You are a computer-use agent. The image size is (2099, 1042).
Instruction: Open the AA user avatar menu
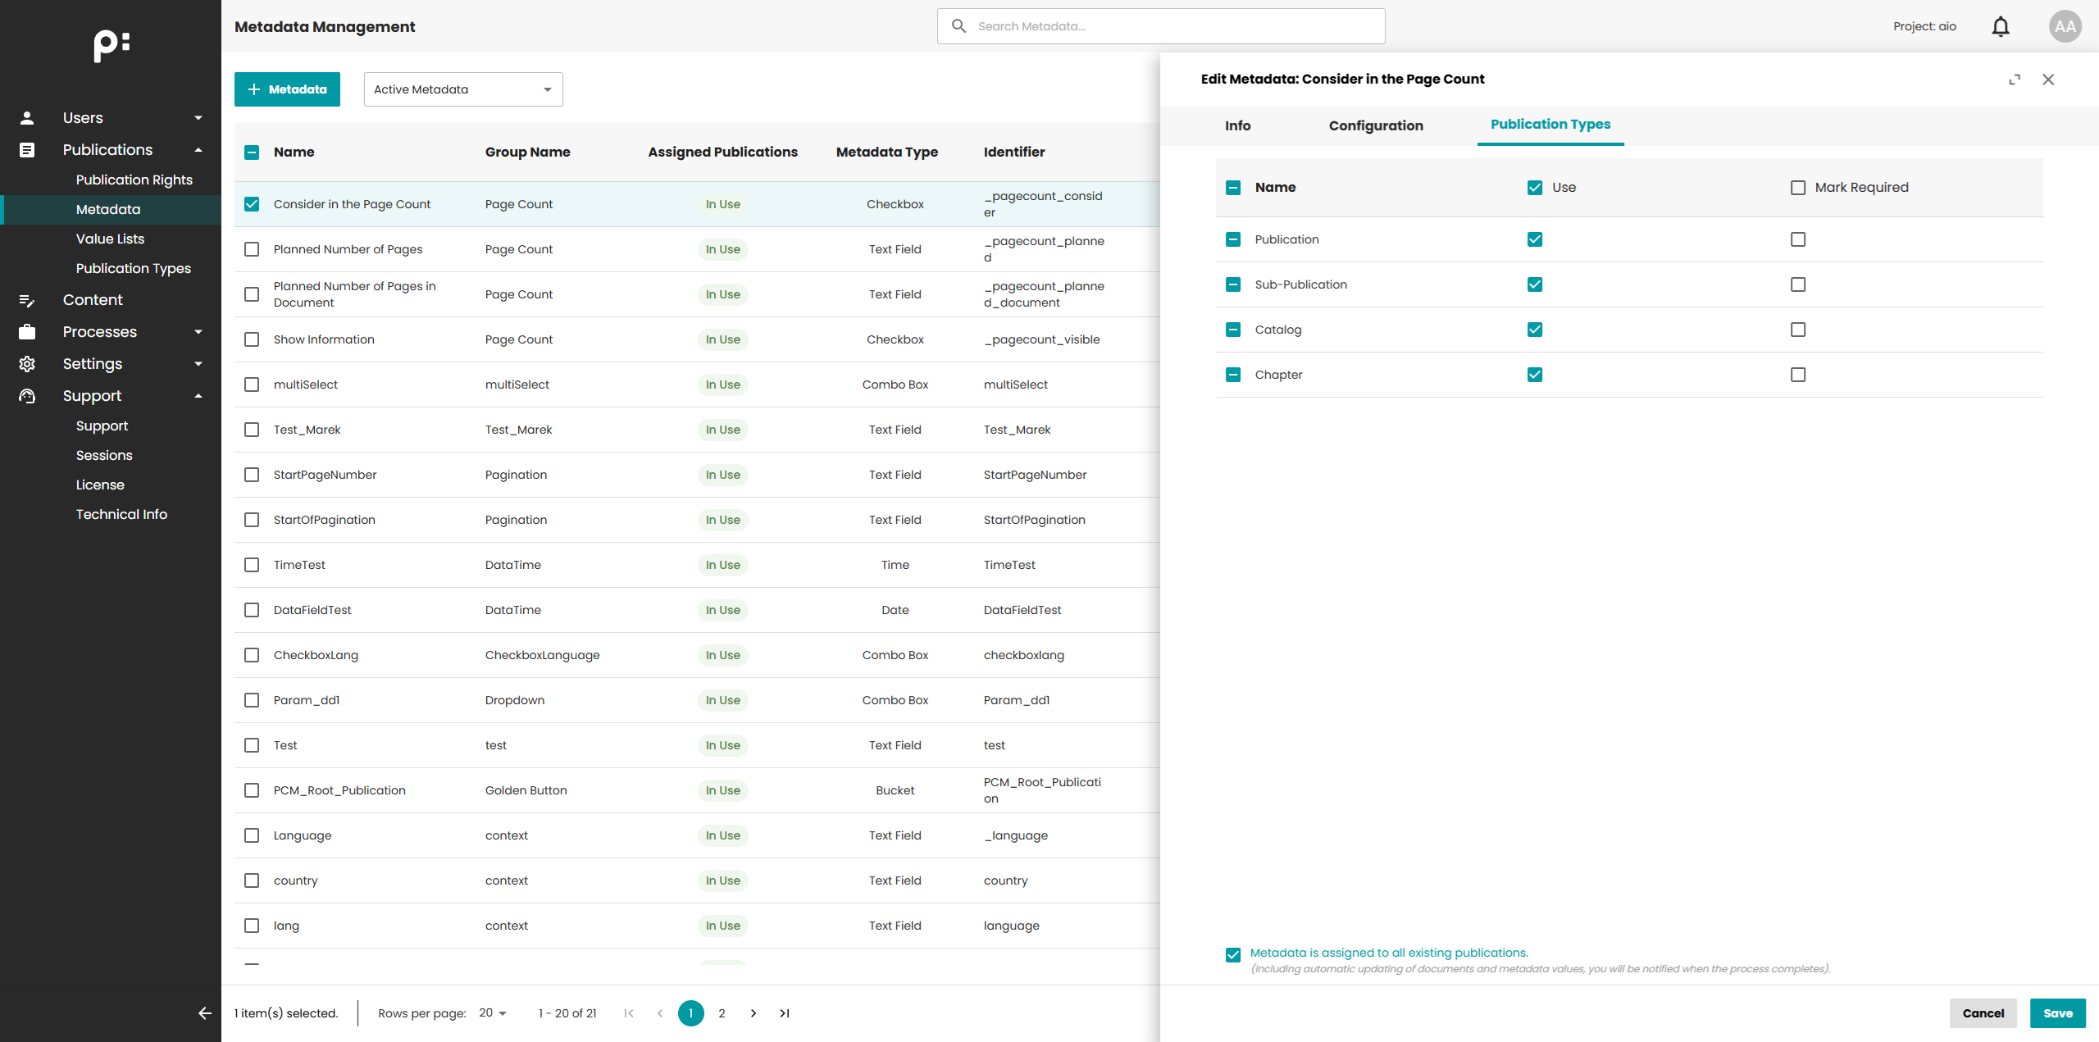[2065, 26]
